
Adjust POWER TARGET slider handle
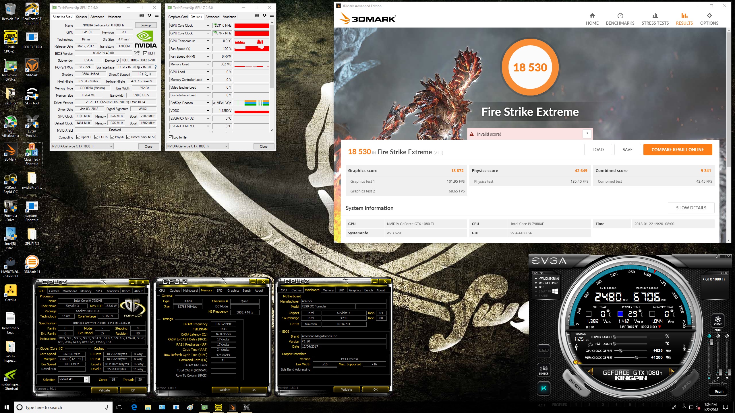(x=614, y=337)
